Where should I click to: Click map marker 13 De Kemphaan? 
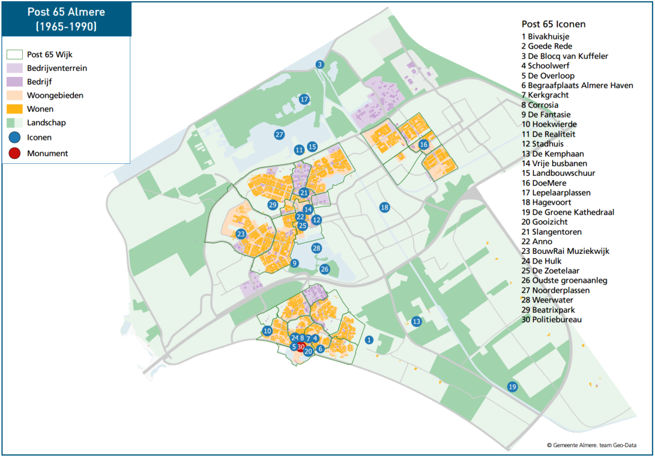pyautogui.click(x=417, y=322)
